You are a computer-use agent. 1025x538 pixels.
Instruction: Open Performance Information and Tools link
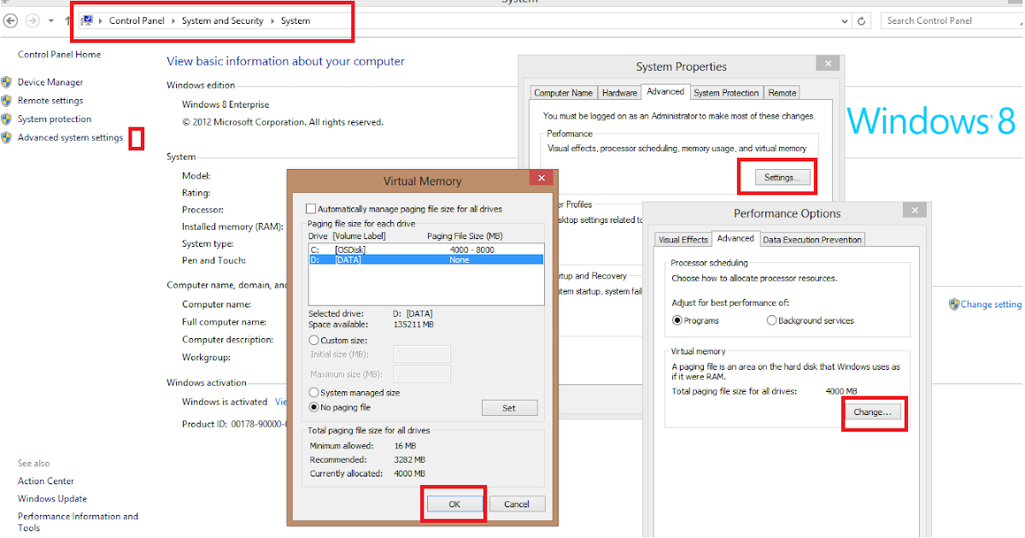(78, 522)
